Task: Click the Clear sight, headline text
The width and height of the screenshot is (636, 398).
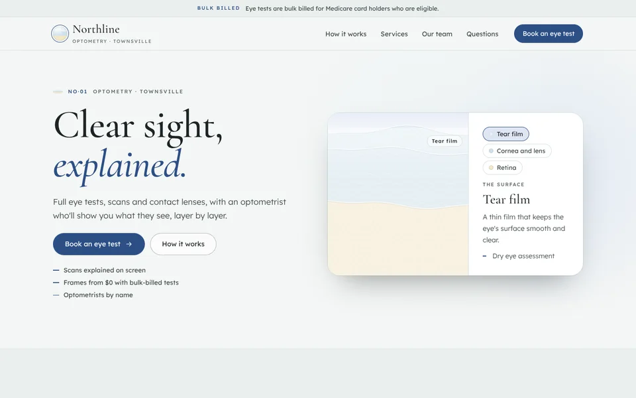Action: pyautogui.click(x=138, y=127)
